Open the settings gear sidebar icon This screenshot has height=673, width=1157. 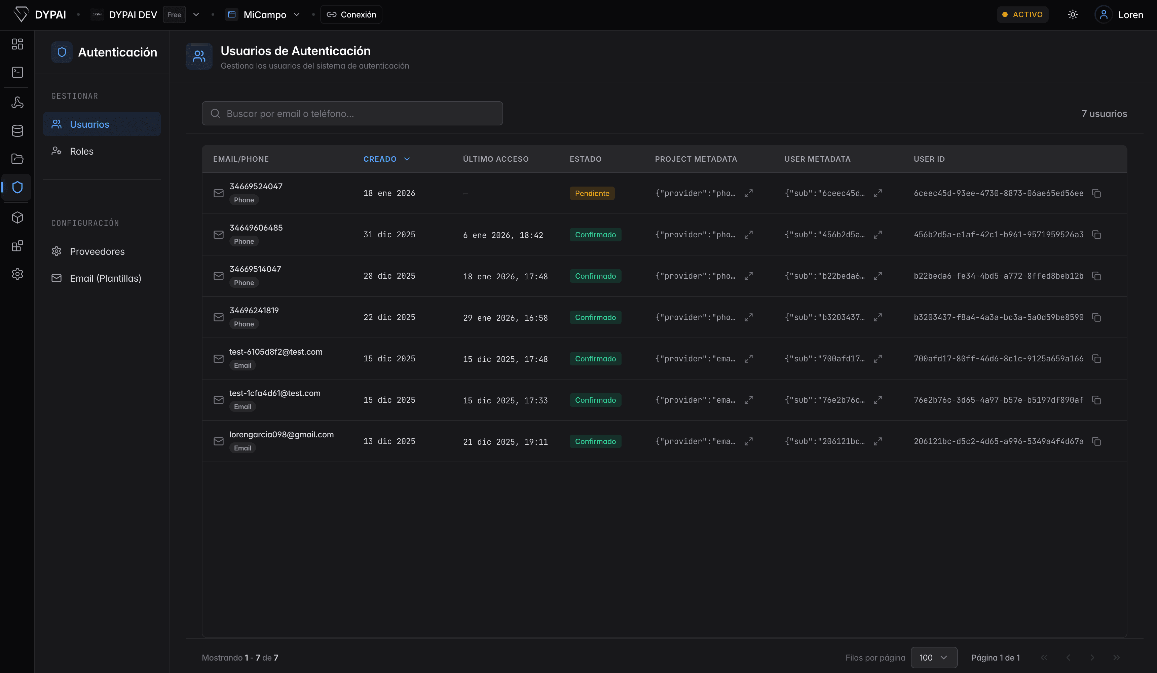coord(17,274)
